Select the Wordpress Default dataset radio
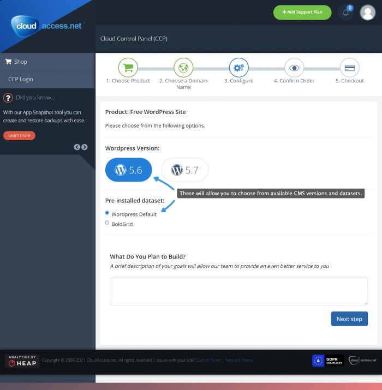The height and width of the screenshot is (390, 382). pyautogui.click(x=108, y=213)
